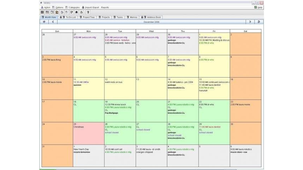Go to next month with right arrow button

point(250,22)
